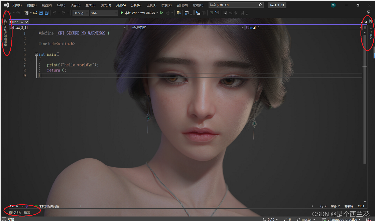Open the 132 % zoom level dropdown
This screenshot has width=375, height=221.
pos(17,206)
